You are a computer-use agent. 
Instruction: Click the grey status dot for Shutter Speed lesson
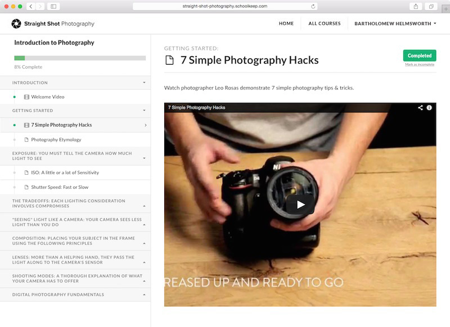coord(15,187)
